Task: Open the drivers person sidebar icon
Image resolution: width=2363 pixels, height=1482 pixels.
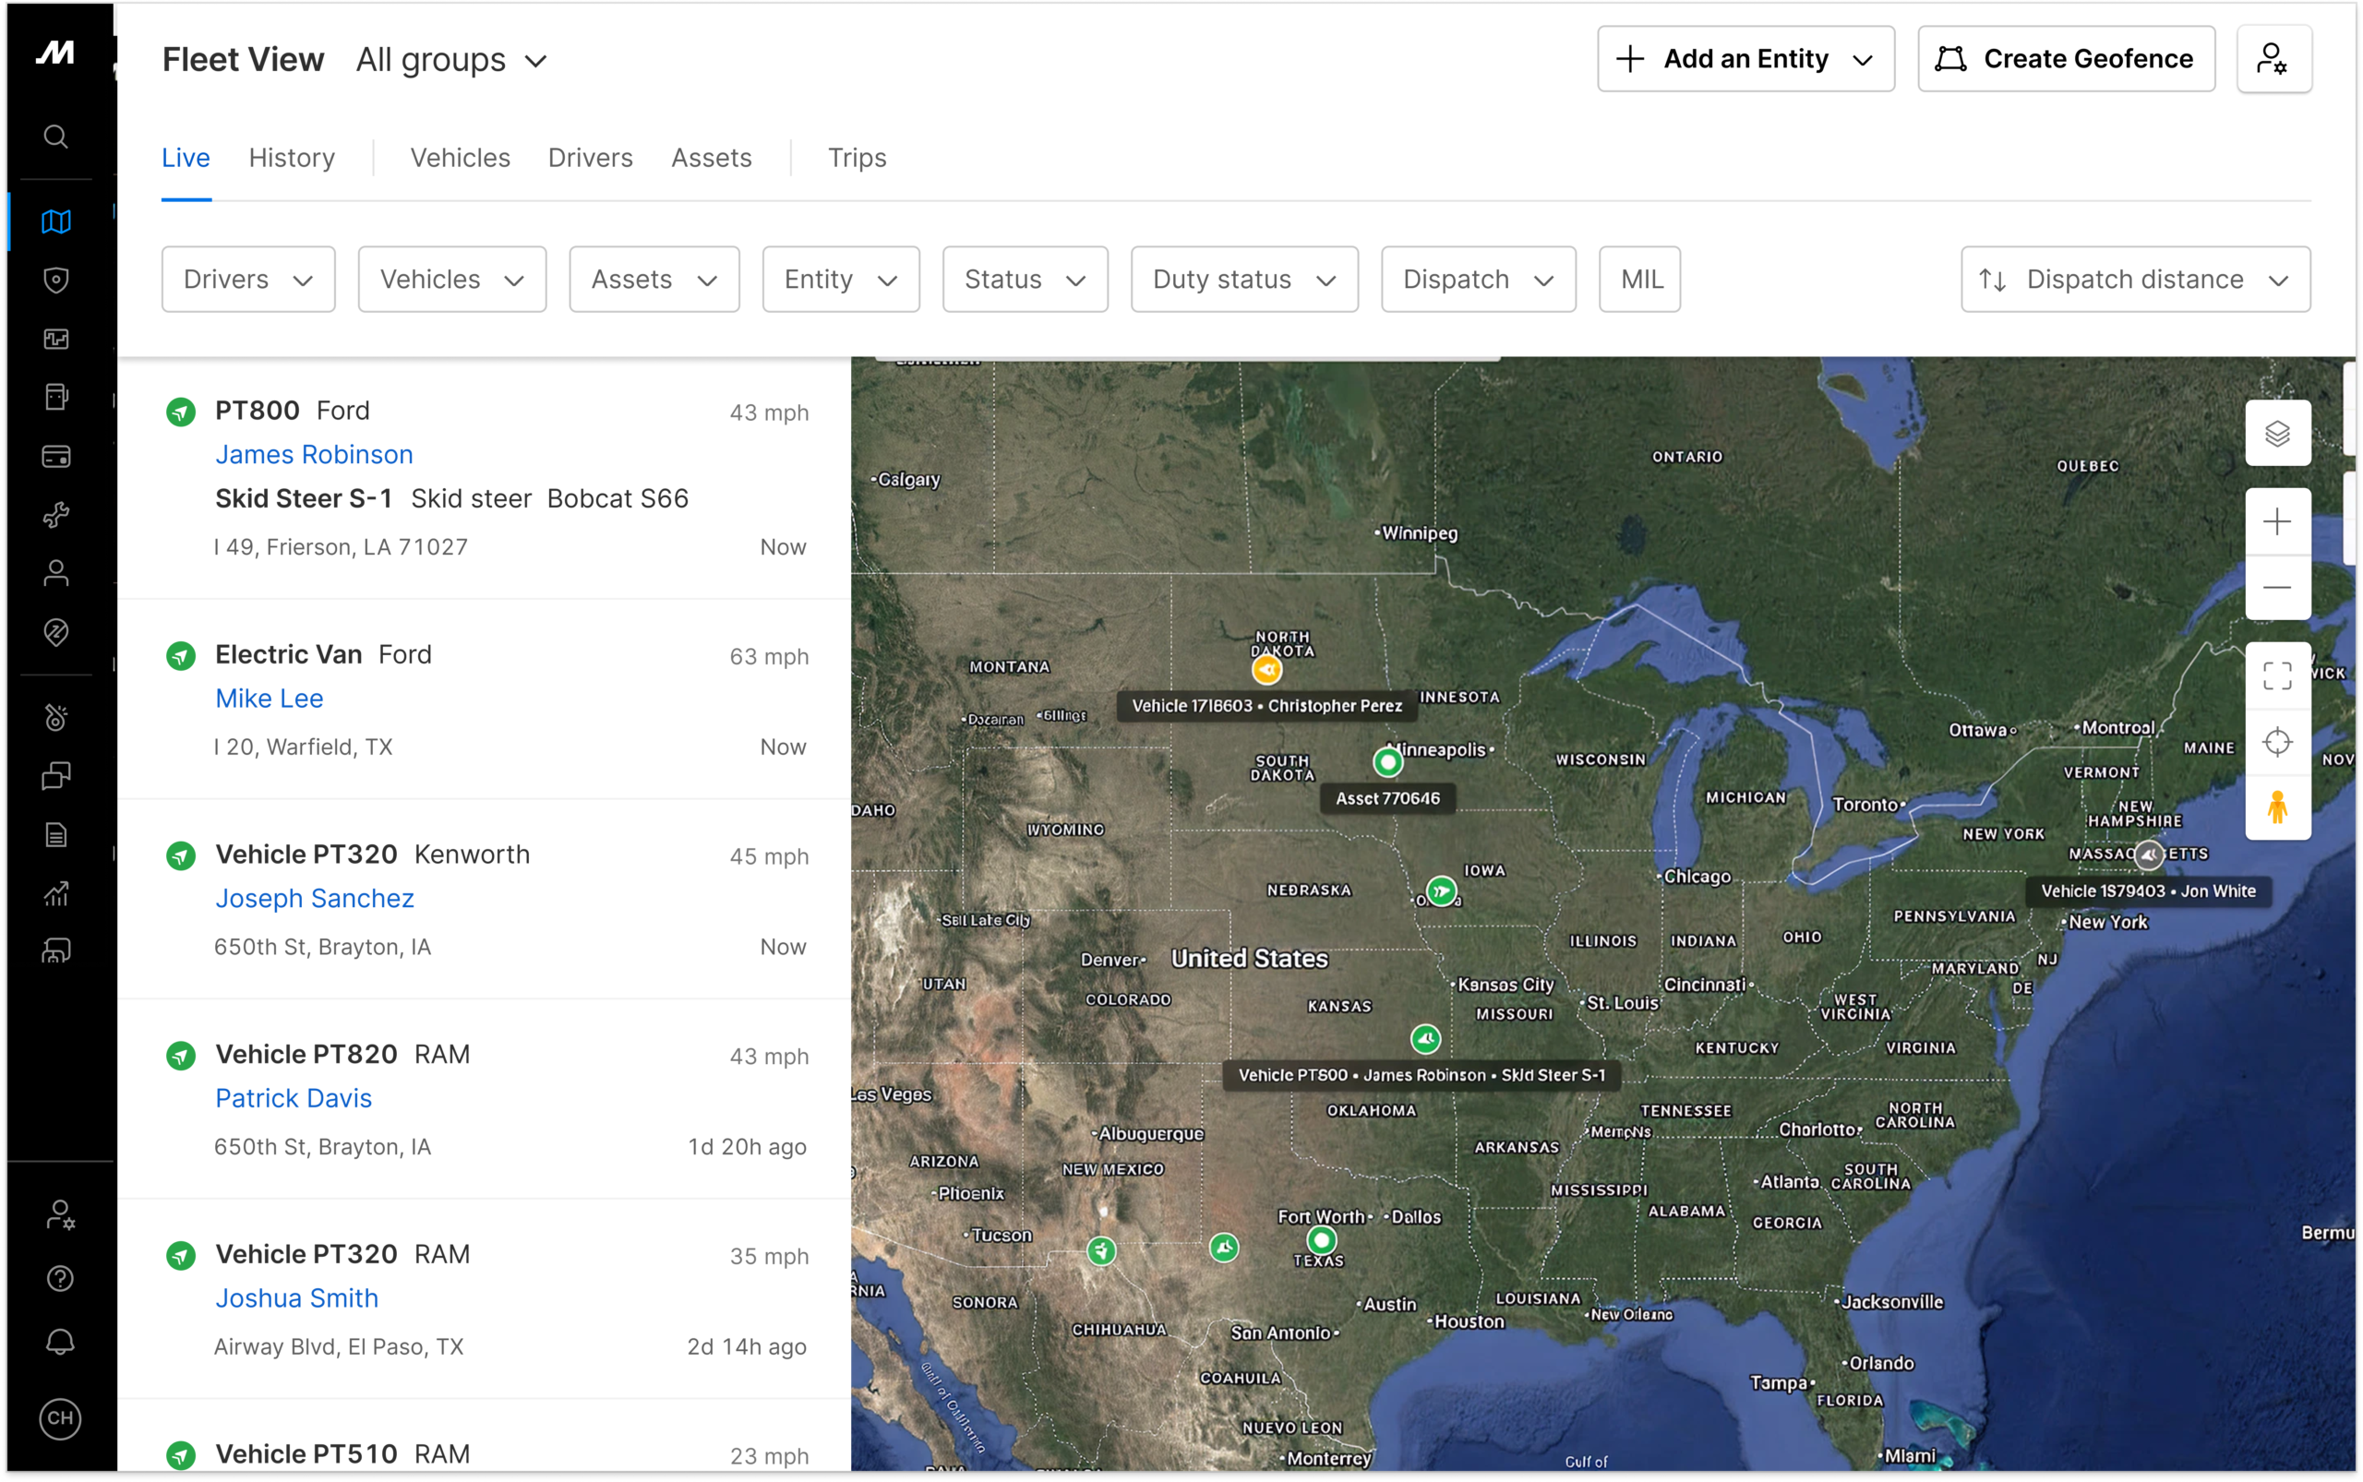Action: tap(56, 573)
